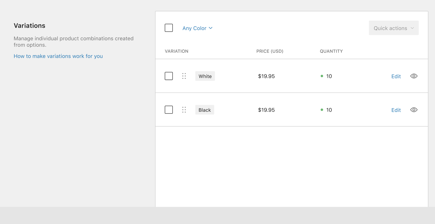The image size is (435, 224).
Task: Edit the Black variation
Action: click(x=396, y=110)
